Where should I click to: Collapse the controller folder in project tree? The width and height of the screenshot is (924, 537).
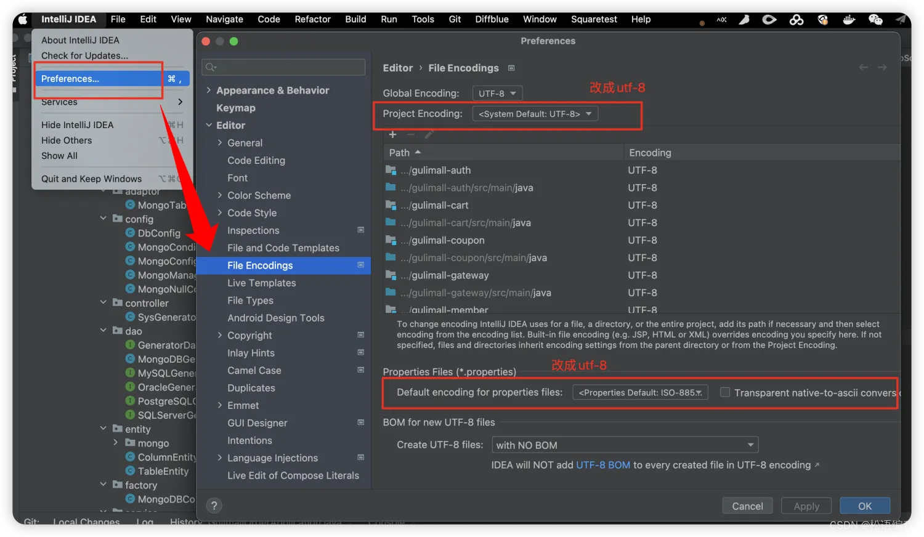pyautogui.click(x=103, y=302)
